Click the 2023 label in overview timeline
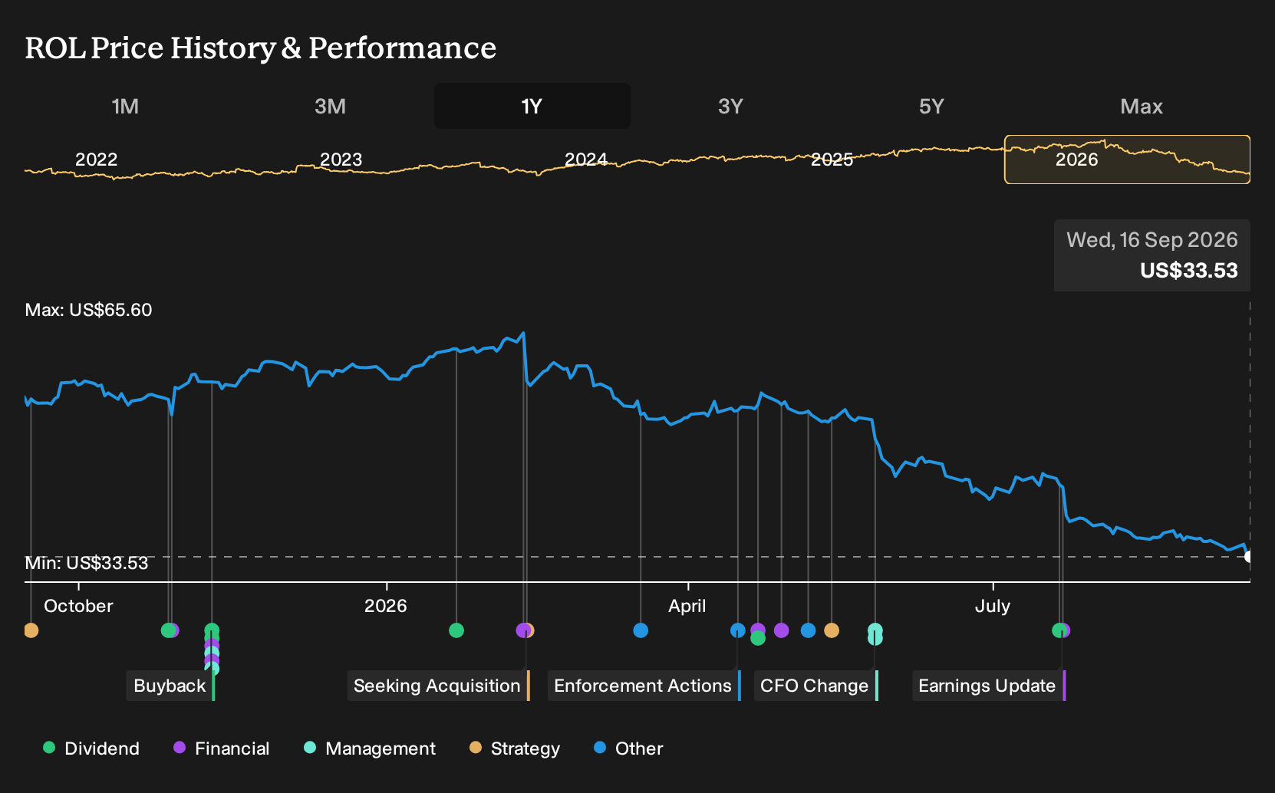This screenshot has height=793, width=1275. click(x=341, y=160)
